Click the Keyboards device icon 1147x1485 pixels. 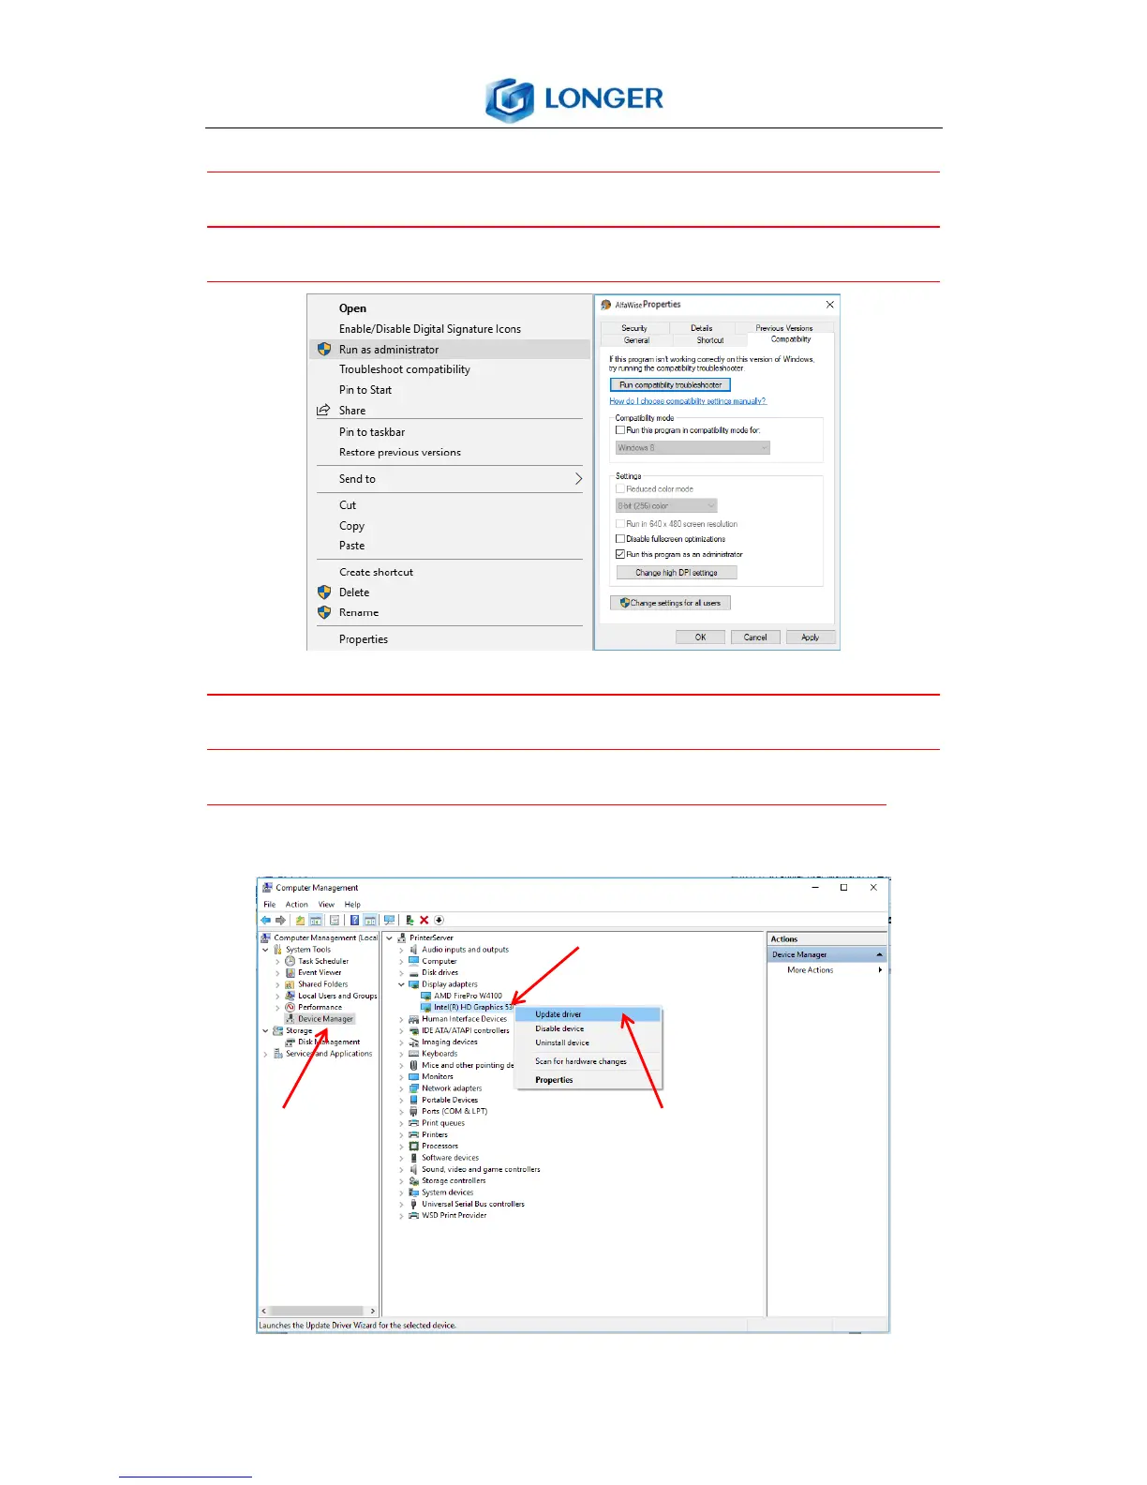[413, 1054]
